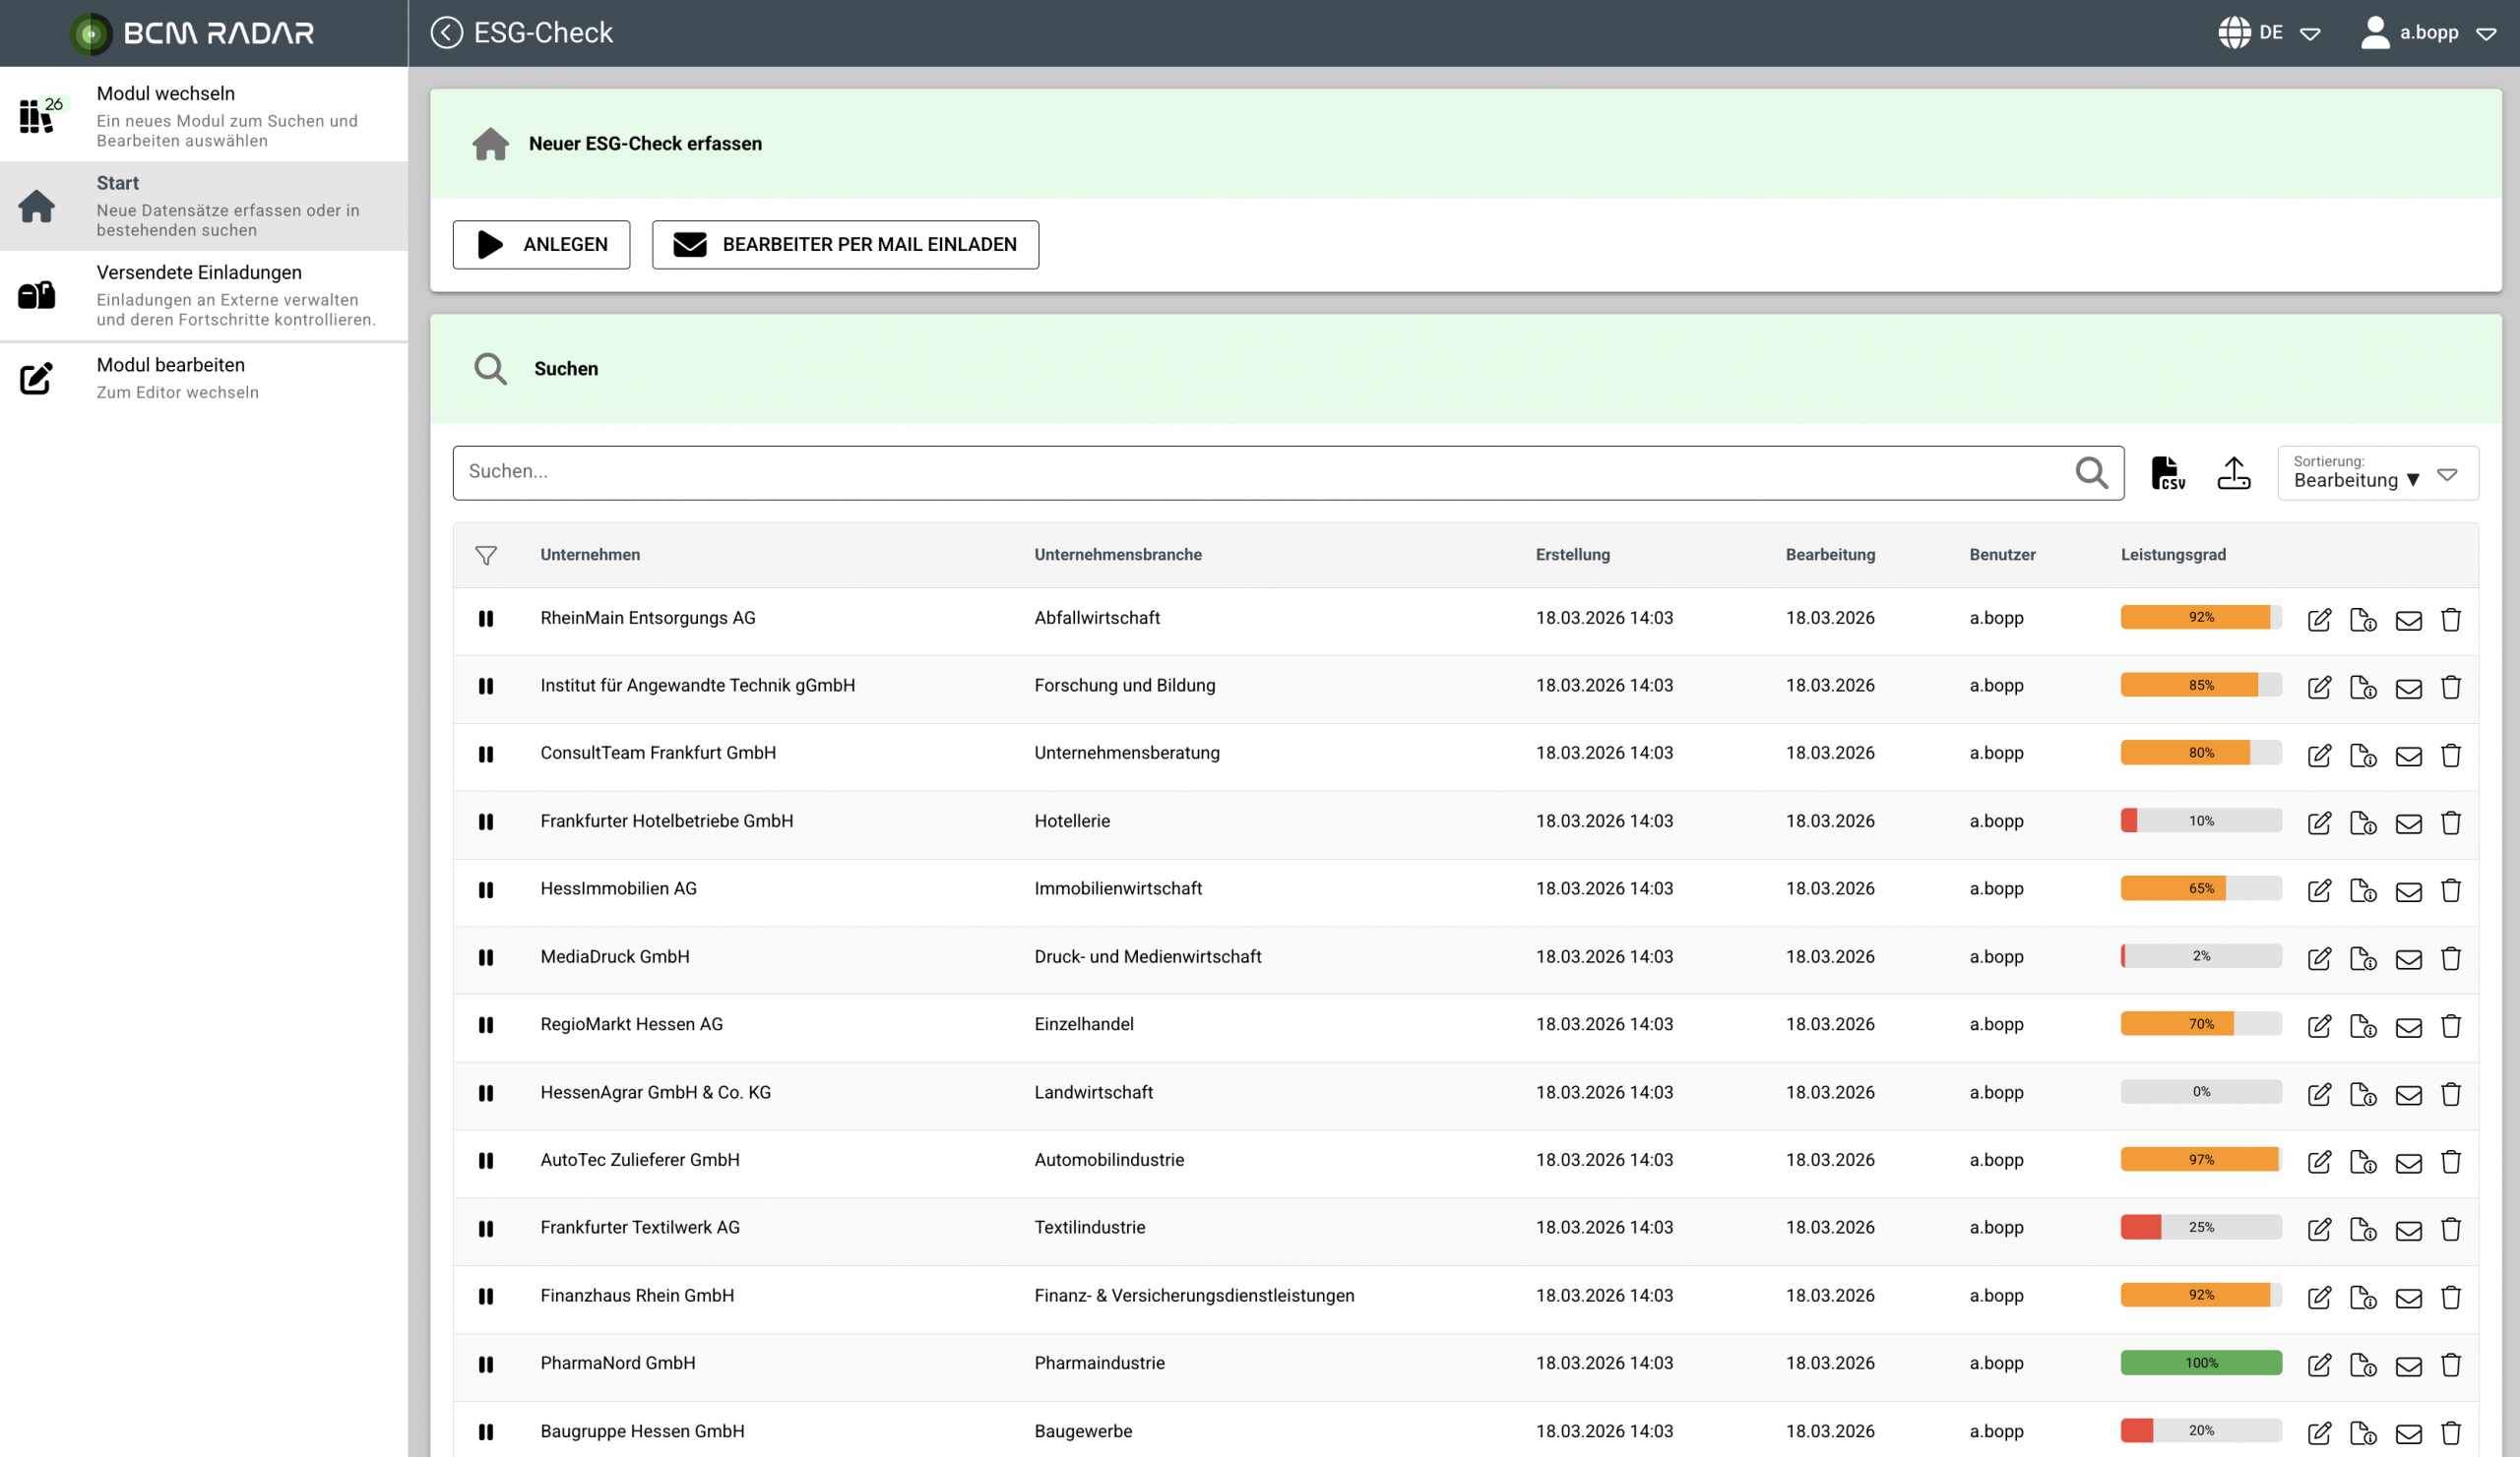Select Modul bearbeiten in the sidebar
Image resolution: width=2520 pixels, height=1457 pixels.
click(170, 377)
